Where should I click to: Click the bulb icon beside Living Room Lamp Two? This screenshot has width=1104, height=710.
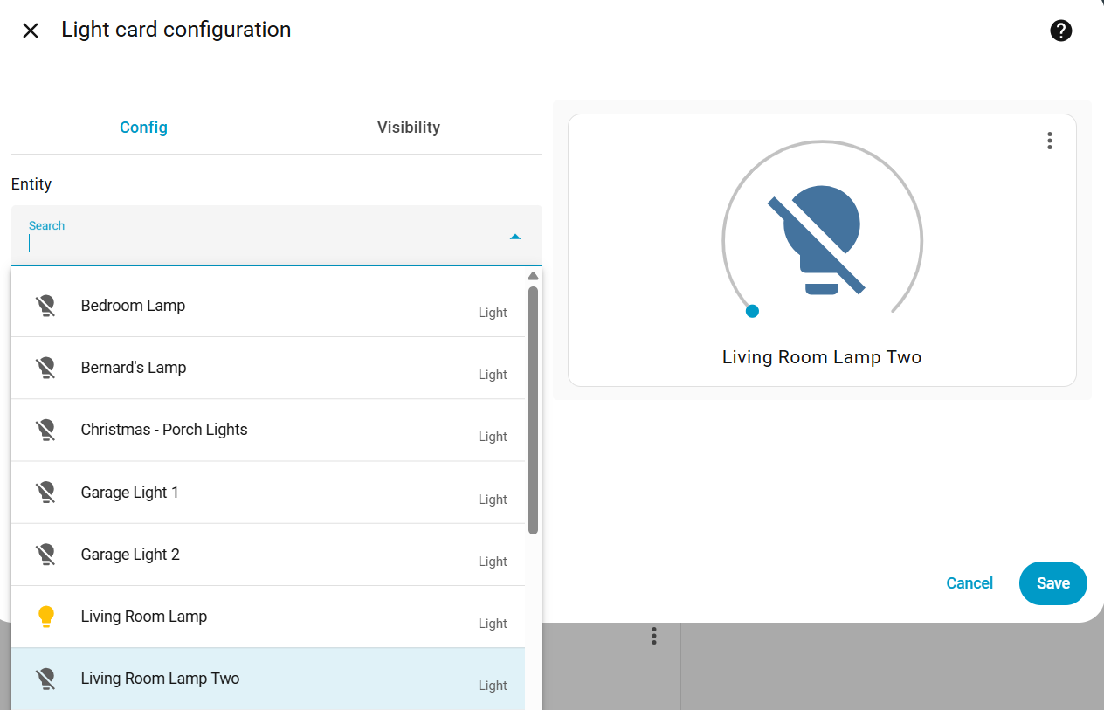[45, 678]
